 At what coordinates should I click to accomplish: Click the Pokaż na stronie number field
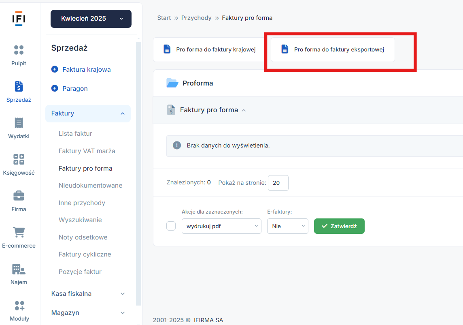[x=278, y=183]
